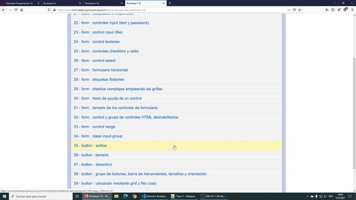Viewport: 356px width, 200px height.
Task: Switch to OBS Studio taskbar window
Action: 213,196
